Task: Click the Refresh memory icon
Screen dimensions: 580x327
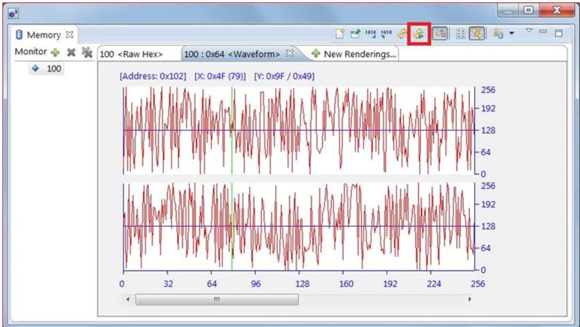Action: [x=402, y=34]
